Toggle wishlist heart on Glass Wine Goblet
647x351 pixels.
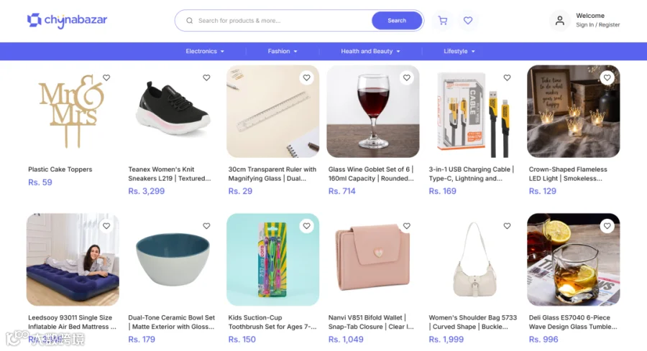(x=407, y=78)
